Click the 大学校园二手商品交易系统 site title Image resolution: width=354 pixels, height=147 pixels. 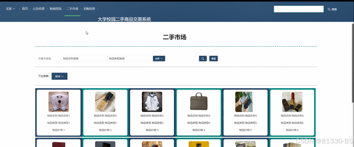point(124,19)
